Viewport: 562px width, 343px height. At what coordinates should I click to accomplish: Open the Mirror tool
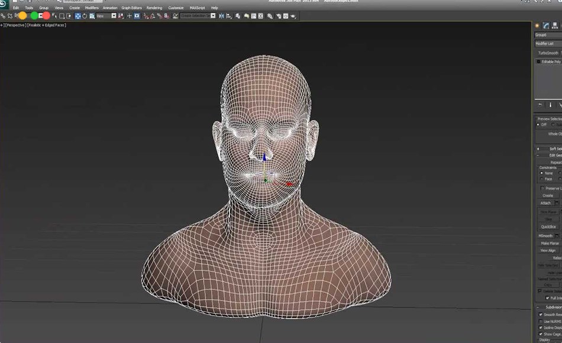(x=221, y=16)
